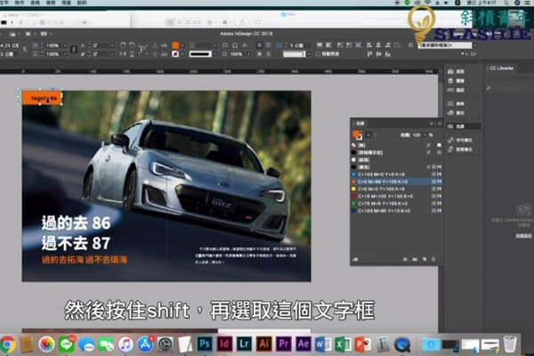Toggle formatting affects container button
Viewport: 534px width, 356px height.
[x=368, y=135]
